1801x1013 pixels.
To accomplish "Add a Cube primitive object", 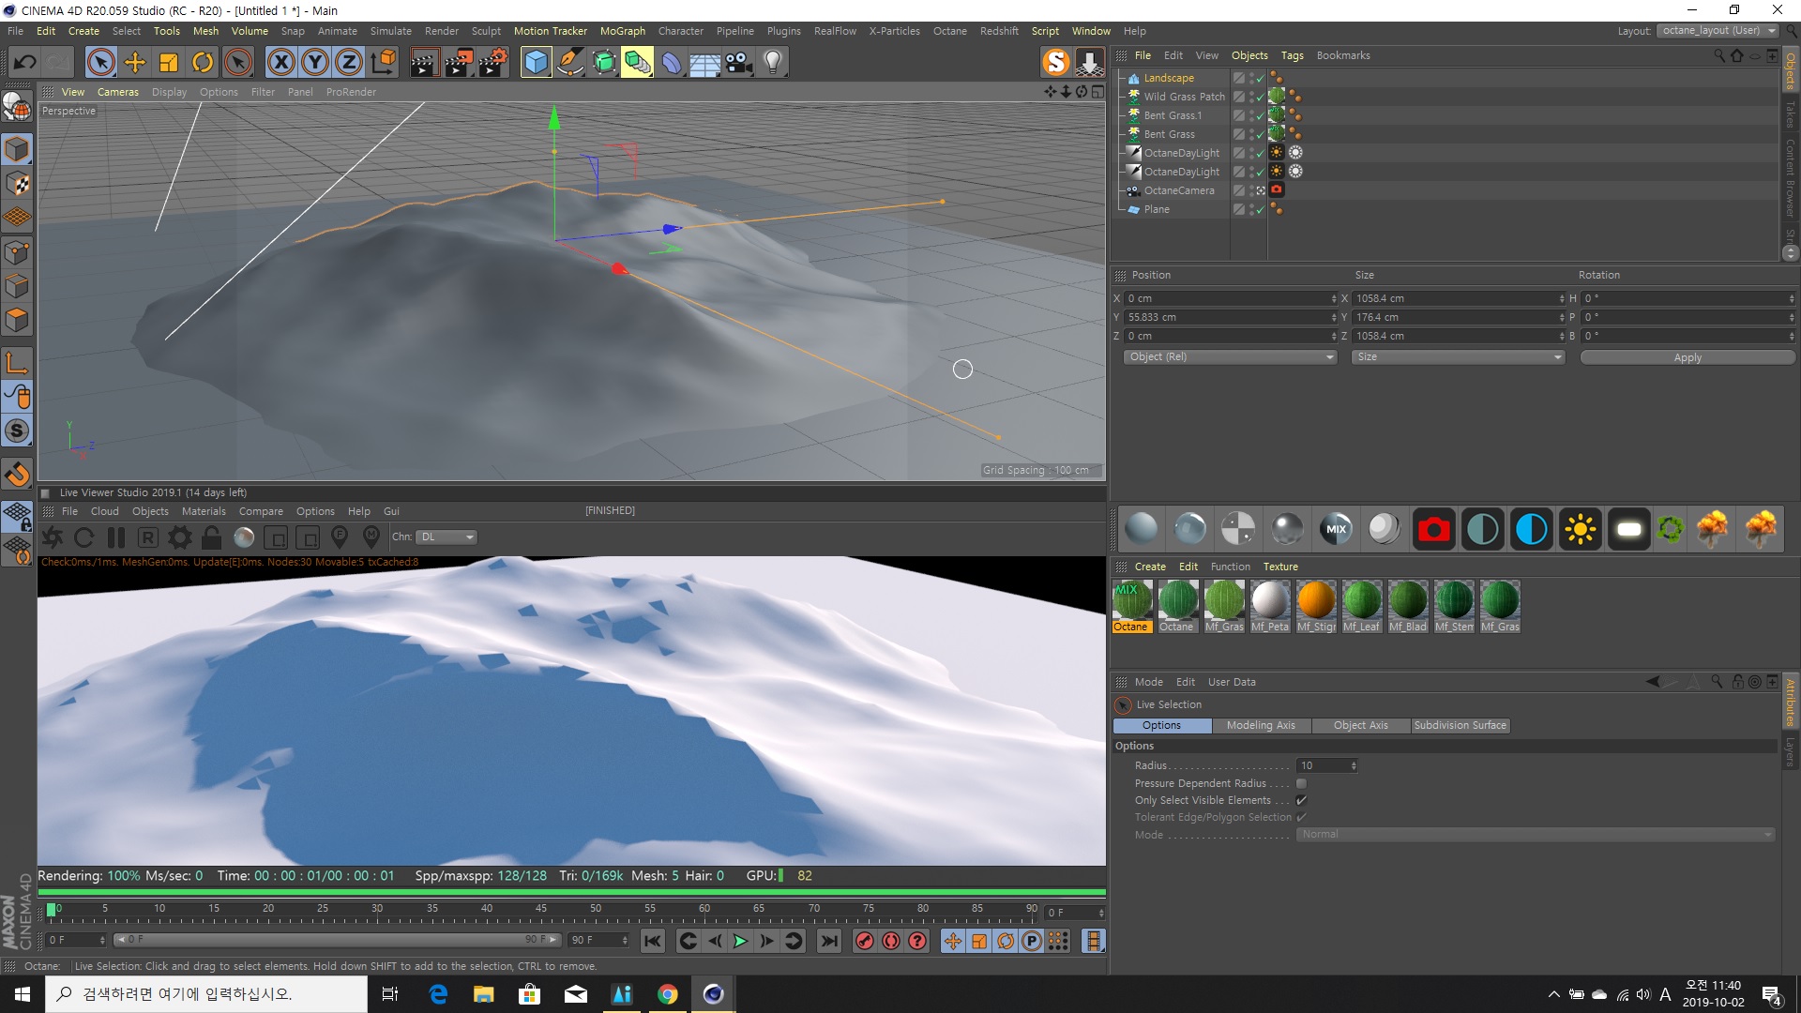I will click(x=536, y=63).
